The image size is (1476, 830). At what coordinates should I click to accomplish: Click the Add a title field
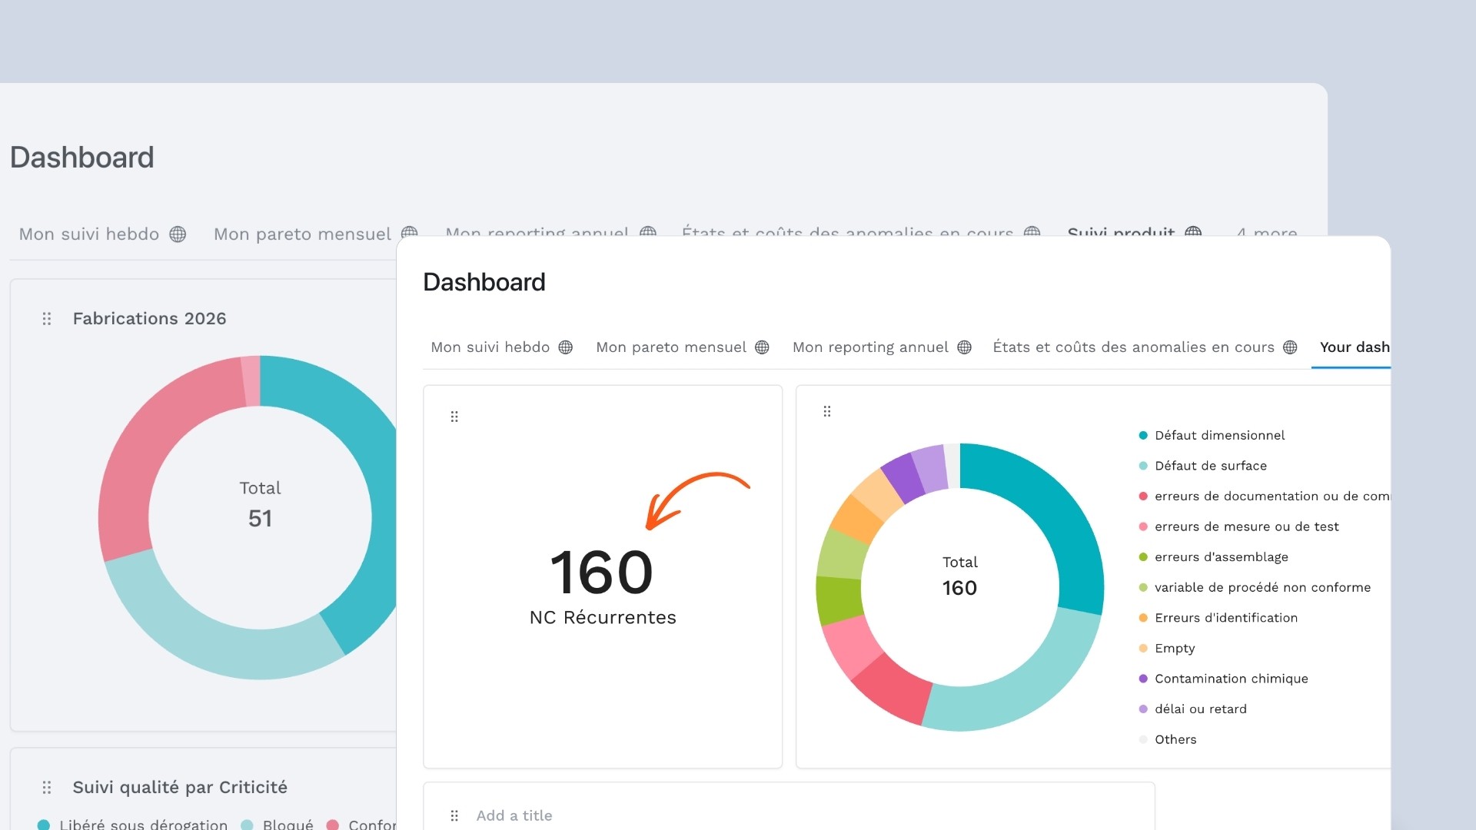pos(514,815)
